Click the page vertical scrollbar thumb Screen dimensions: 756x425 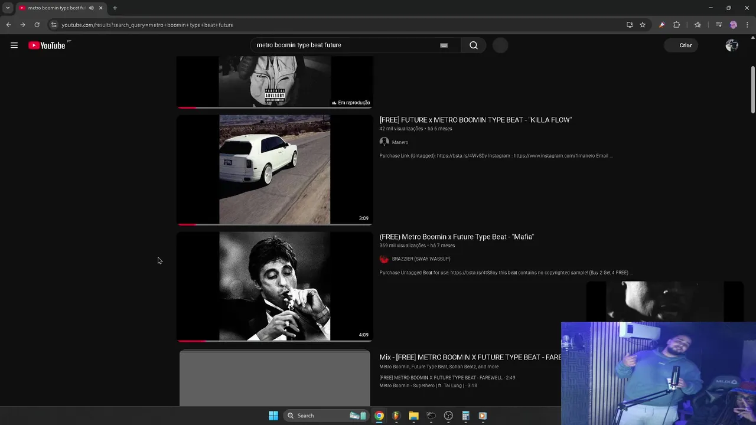tap(752, 89)
